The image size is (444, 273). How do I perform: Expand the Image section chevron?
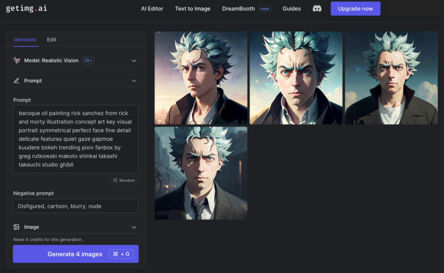(x=134, y=227)
